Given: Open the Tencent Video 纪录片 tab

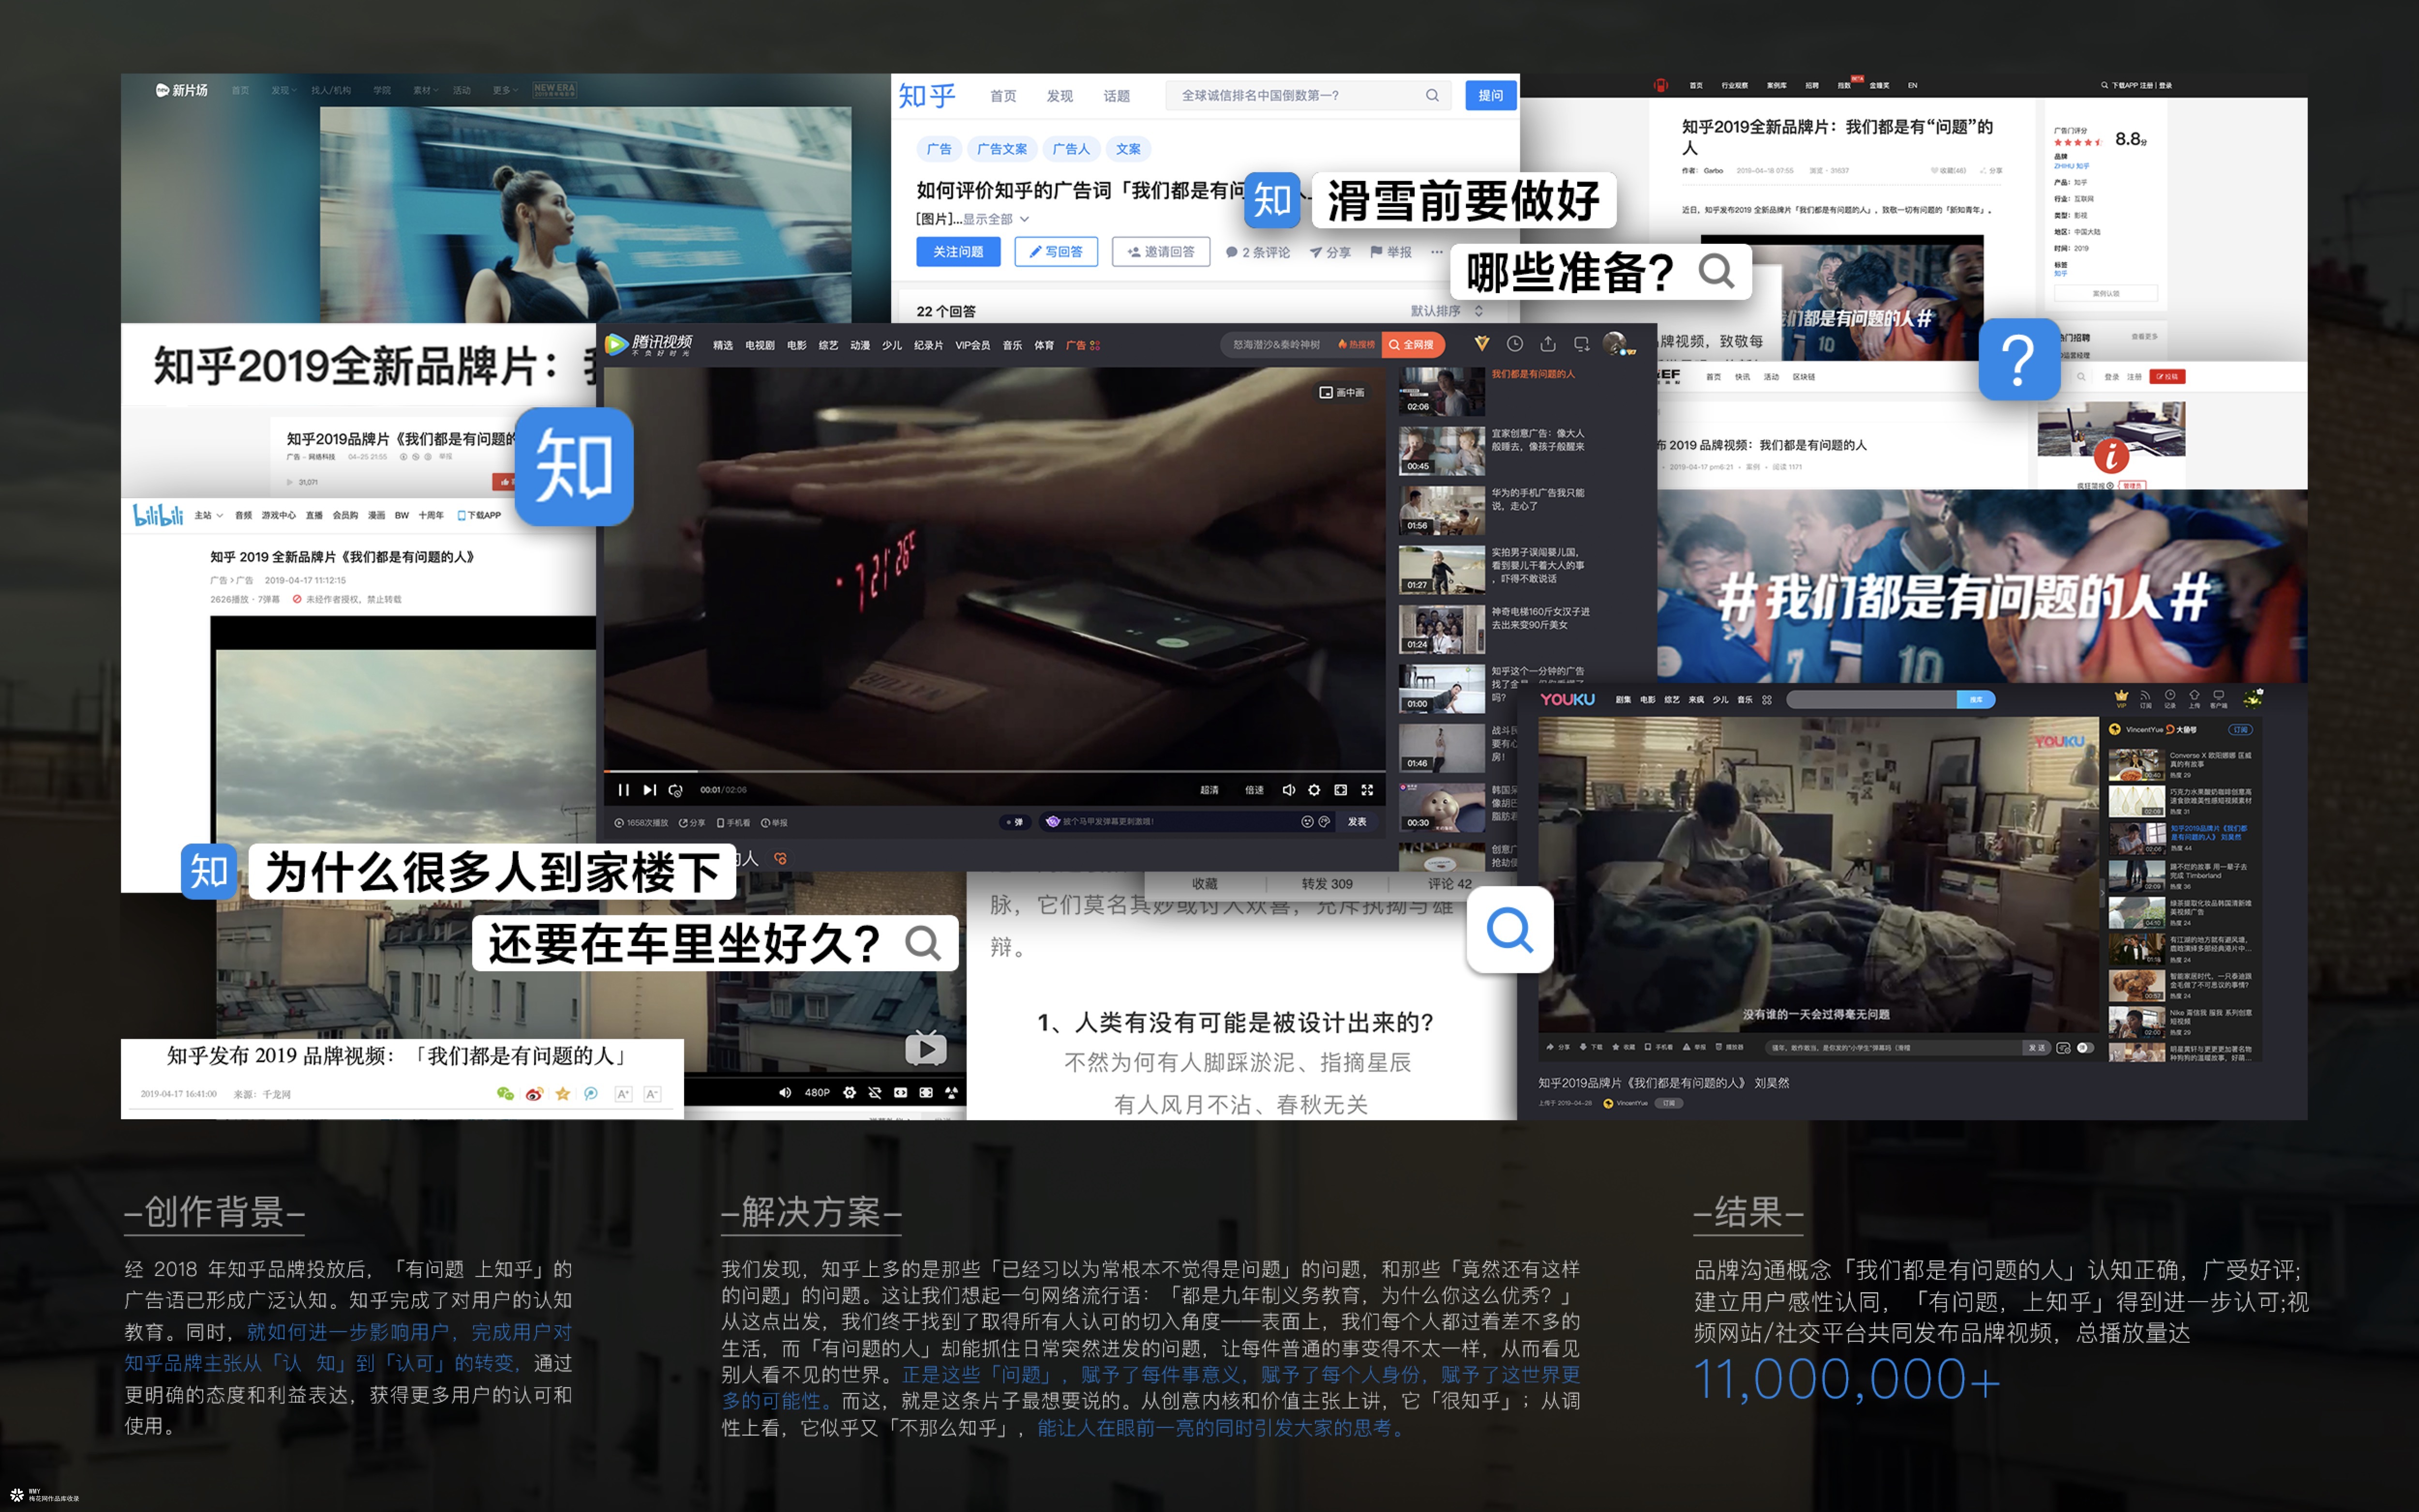Looking at the screenshot, I should pos(928,345).
